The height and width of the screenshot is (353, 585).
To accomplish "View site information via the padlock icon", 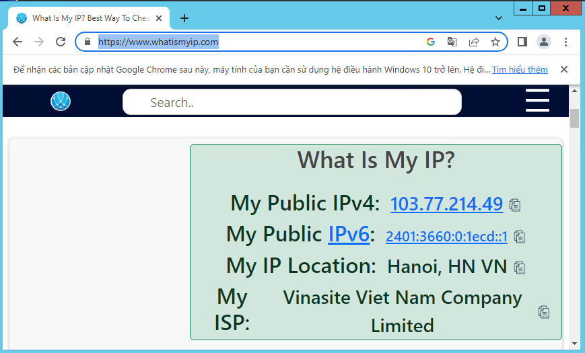I will pos(88,42).
